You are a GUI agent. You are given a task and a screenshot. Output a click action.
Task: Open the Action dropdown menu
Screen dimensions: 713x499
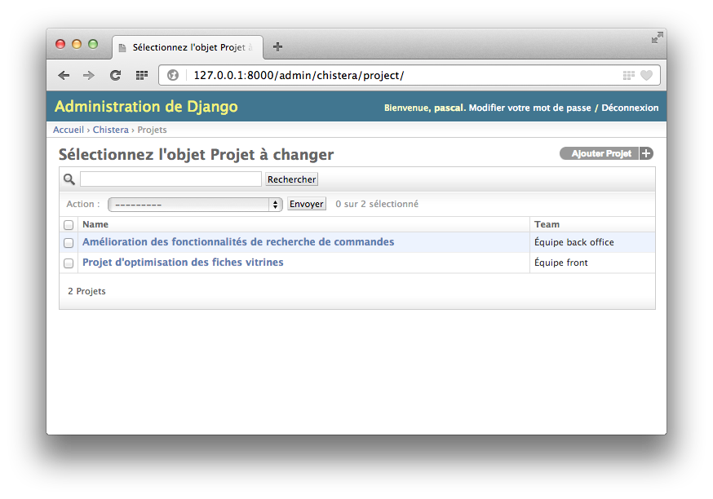point(195,205)
